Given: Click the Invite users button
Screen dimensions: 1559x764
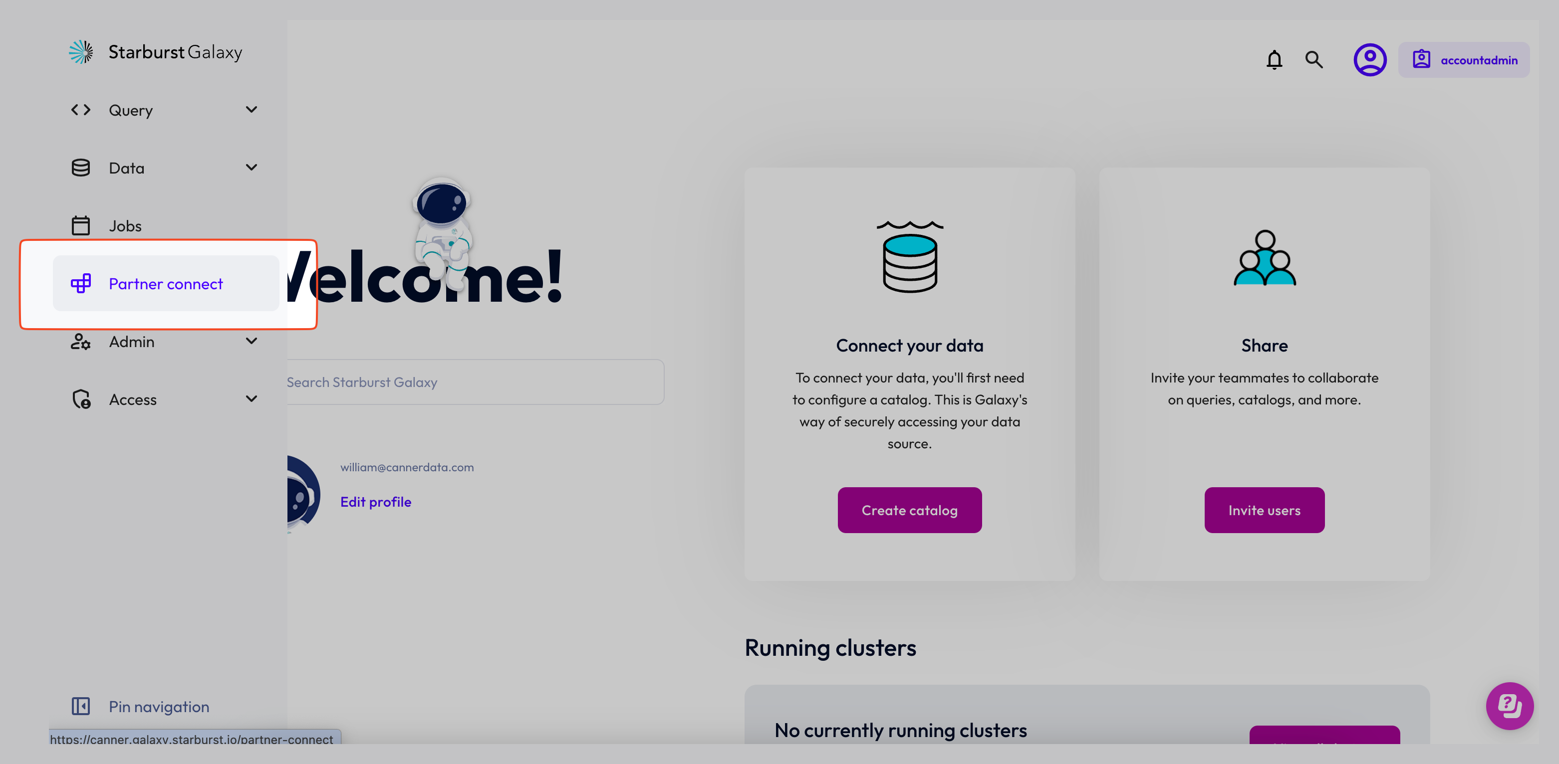Looking at the screenshot, I should pos(1265,510).
